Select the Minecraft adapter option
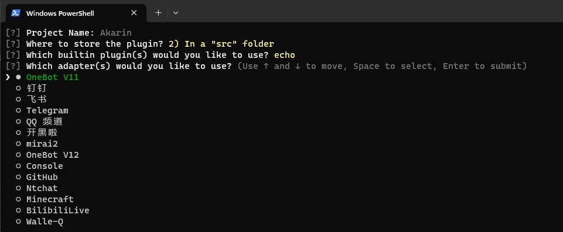The image size is (563, 232). click(50, 199)
